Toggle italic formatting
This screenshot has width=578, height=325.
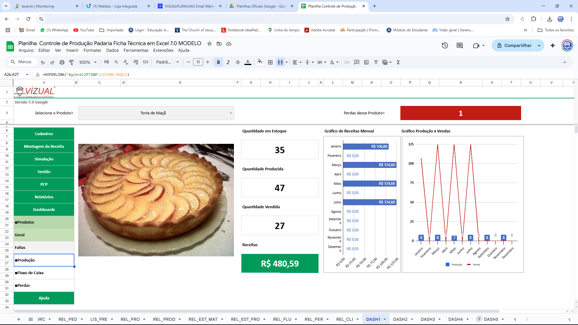pyautogui.click(x=228, y=62)
